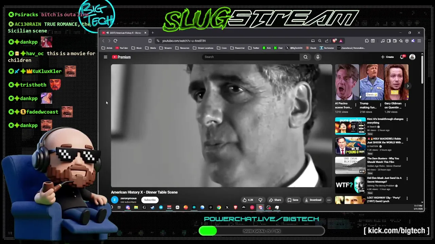
Task: Open Steam from the taskbar
Action: [152, 207]
